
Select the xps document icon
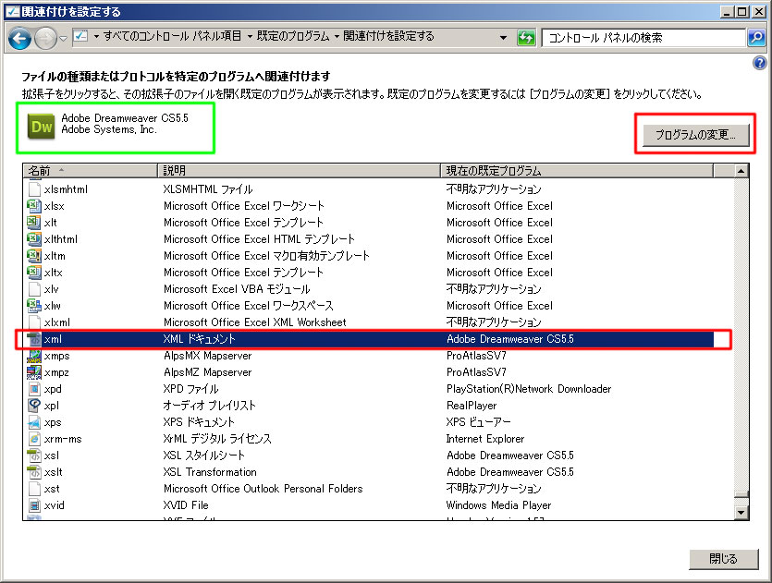point(34,422)
